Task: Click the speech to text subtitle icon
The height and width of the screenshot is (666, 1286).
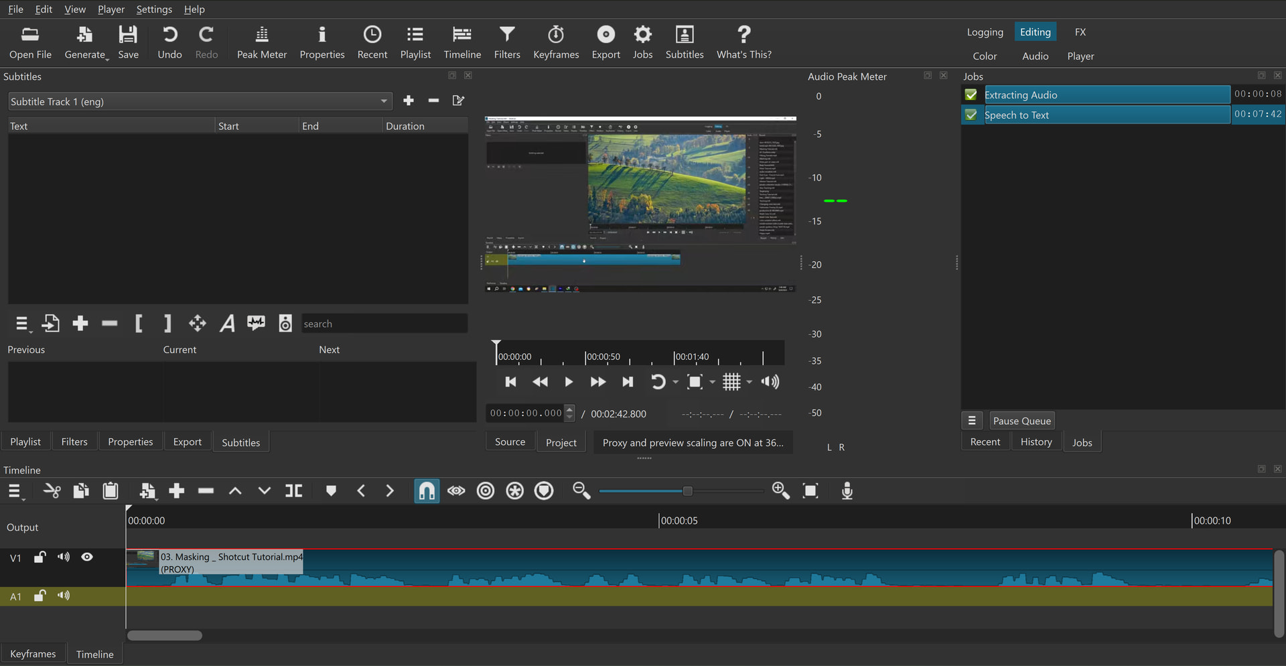Action: (256, 324)
